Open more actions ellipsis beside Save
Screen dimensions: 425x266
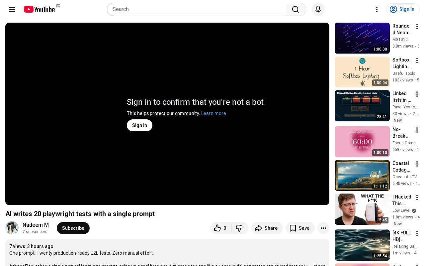tap(323, 228)
